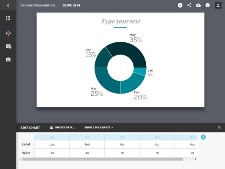
Task: Click the Feb 20% chart label
Action: [x=140, y=95]
